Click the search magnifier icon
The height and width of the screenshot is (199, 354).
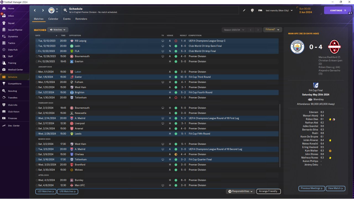[x=65, y=11]
